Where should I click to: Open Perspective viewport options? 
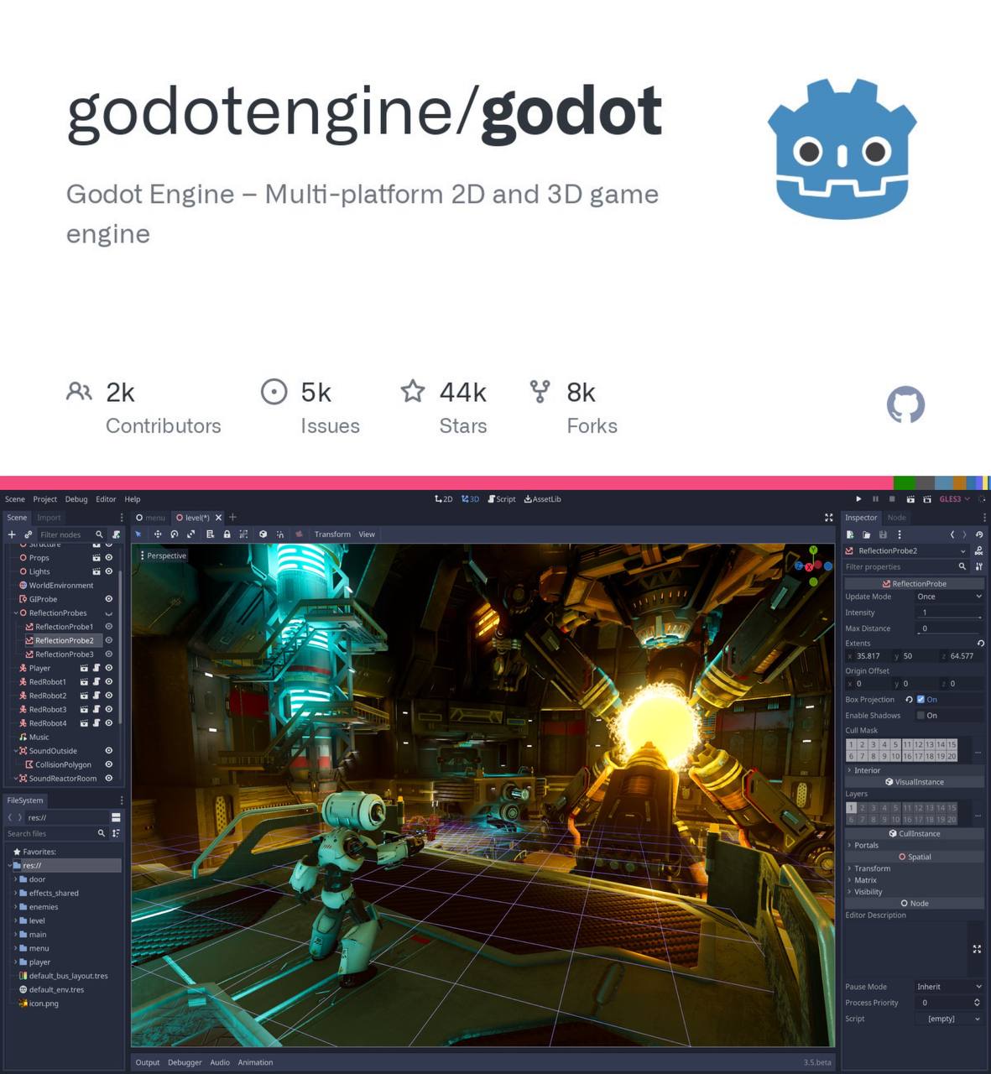click(x=164, y=555)
